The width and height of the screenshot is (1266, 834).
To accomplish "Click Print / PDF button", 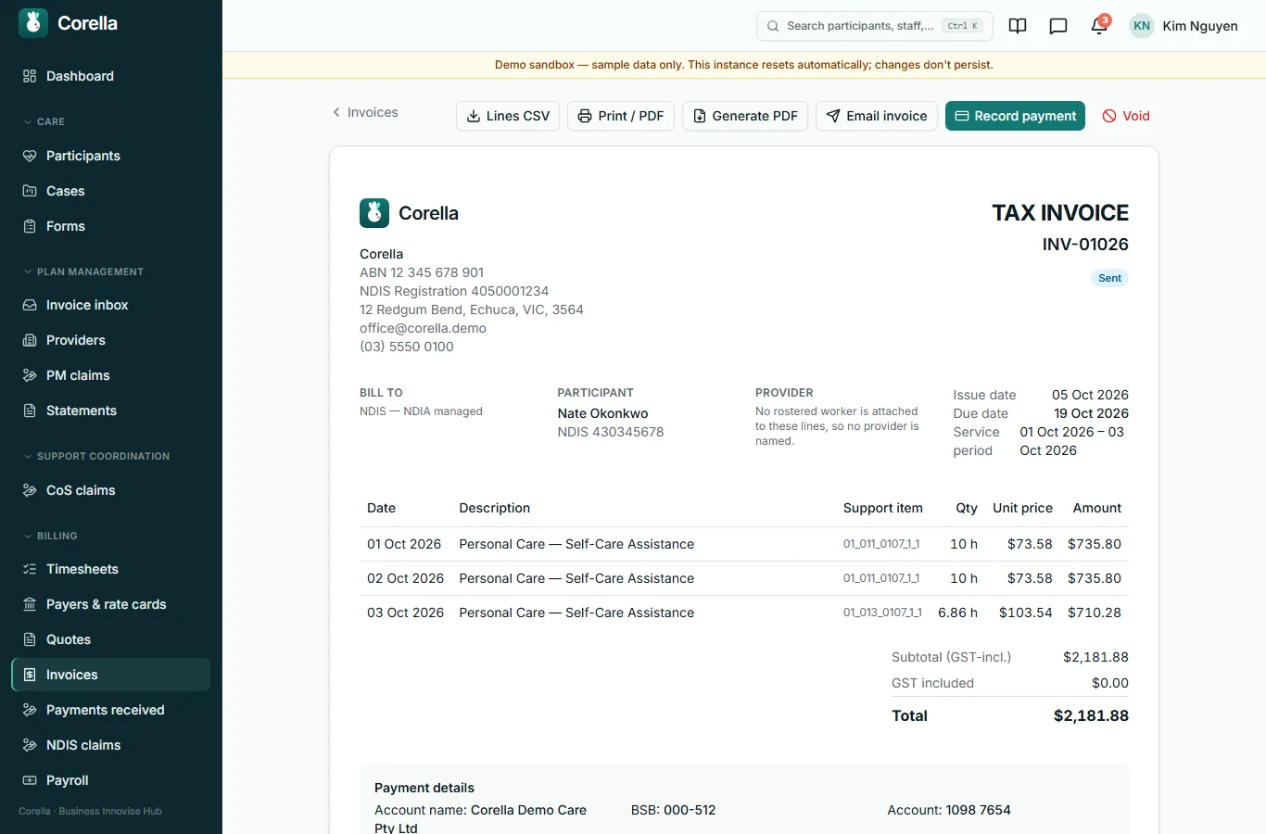I will [621, 116].
